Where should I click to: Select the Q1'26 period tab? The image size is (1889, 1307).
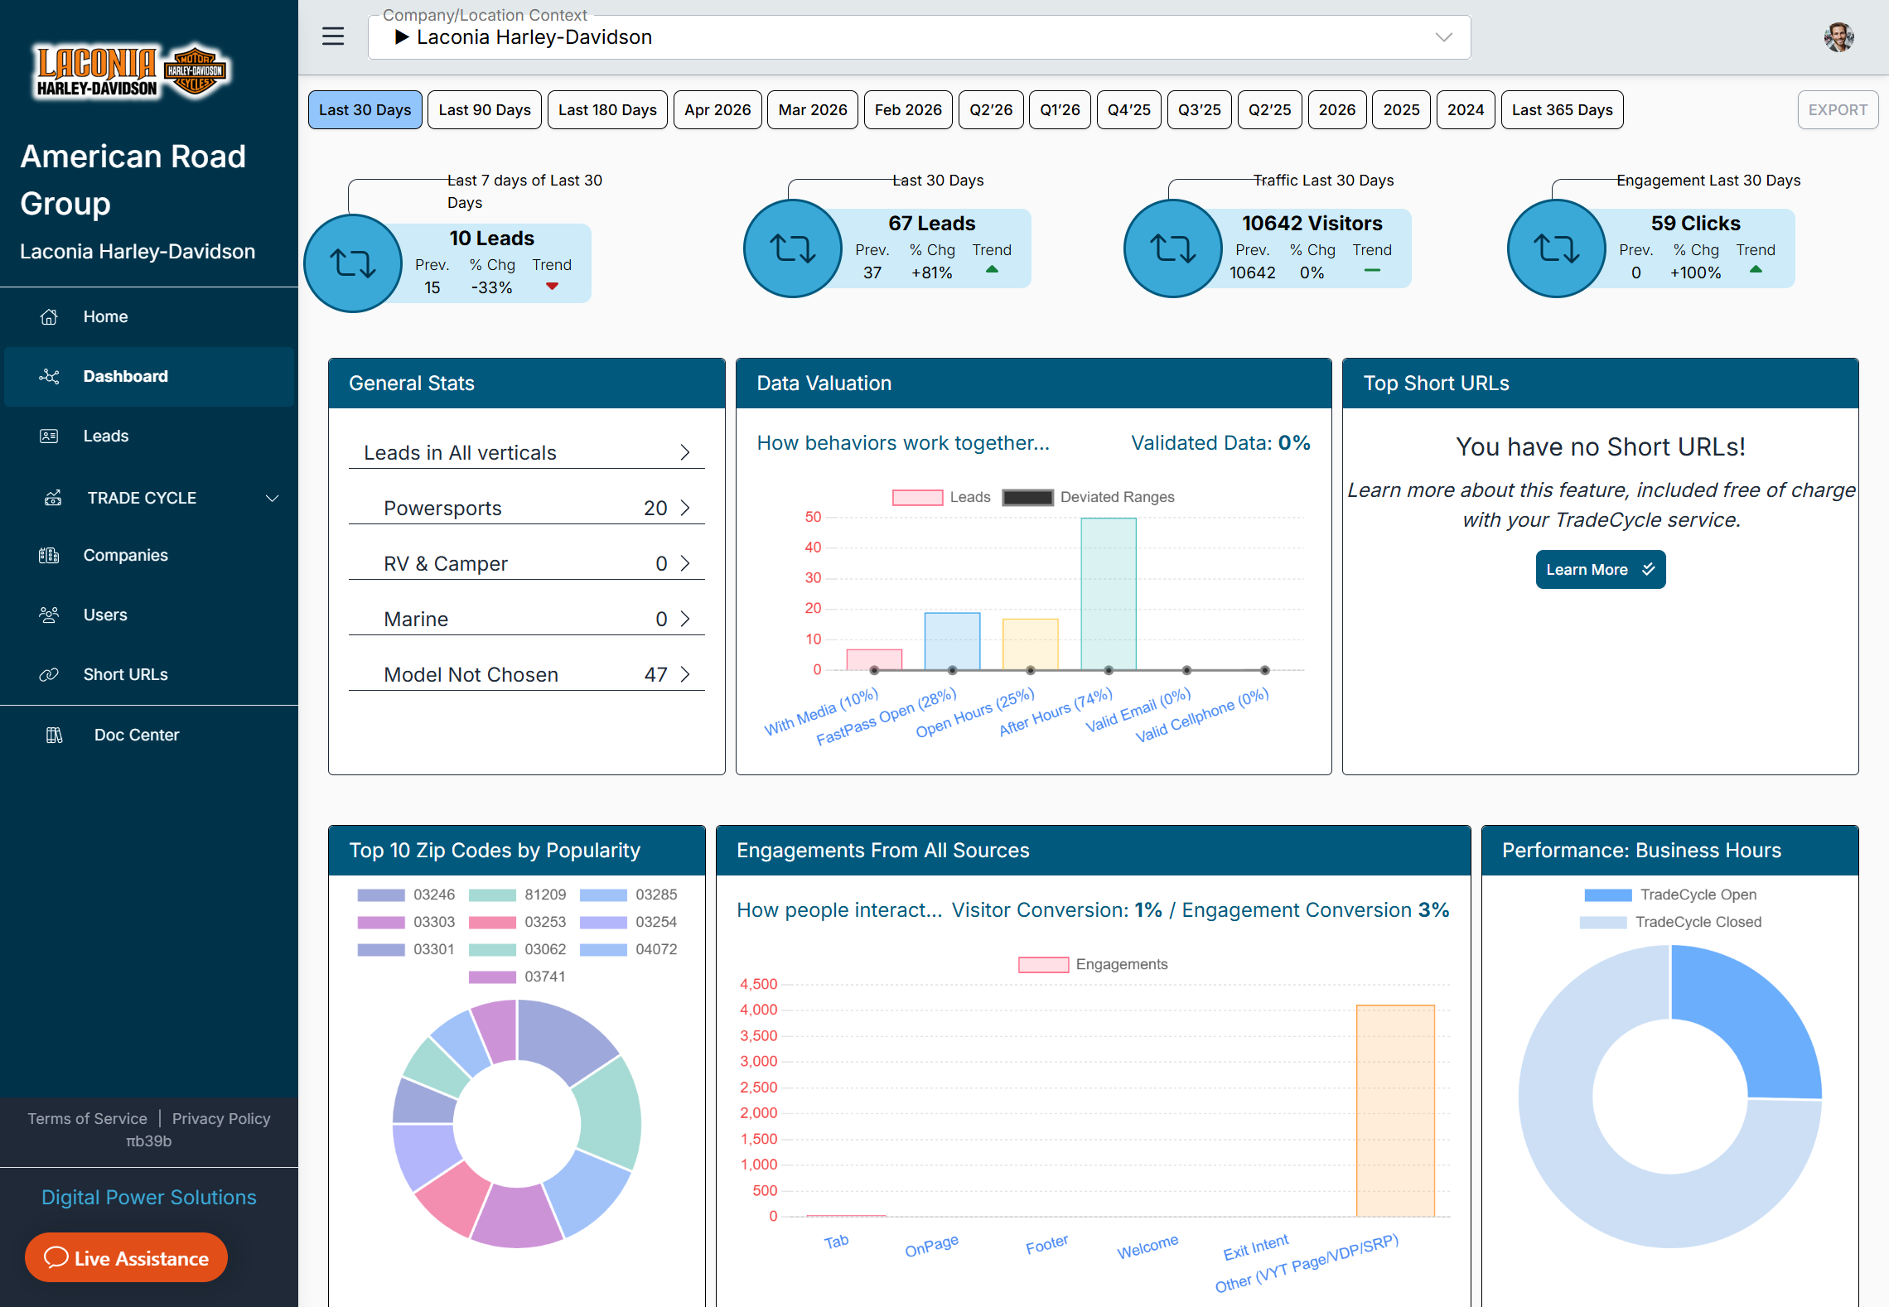[1060, 109]
